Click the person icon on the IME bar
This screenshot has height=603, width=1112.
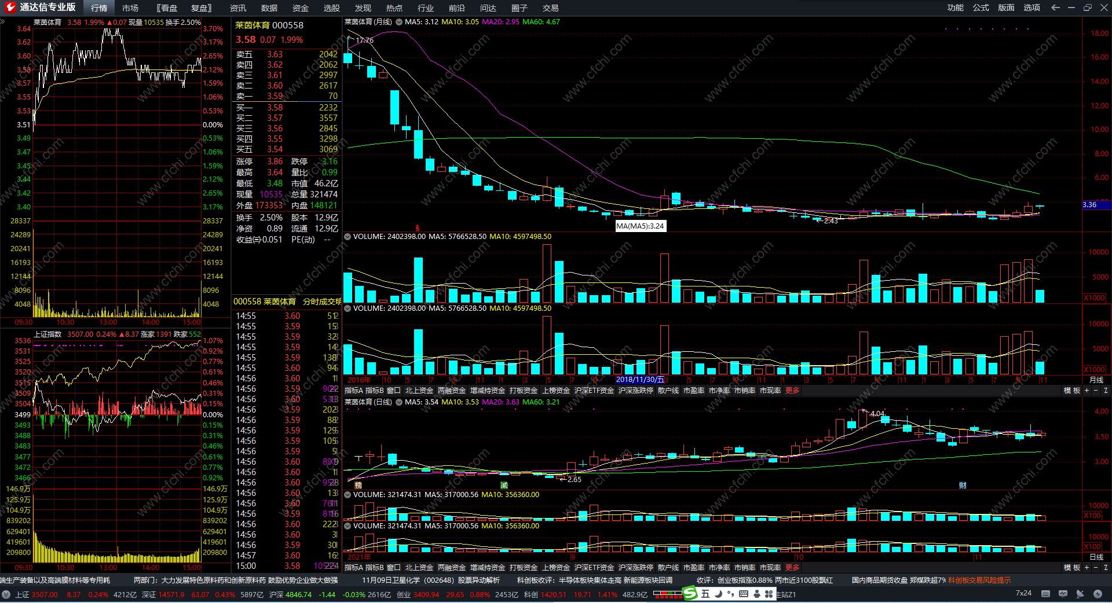[x=756, y=594]
